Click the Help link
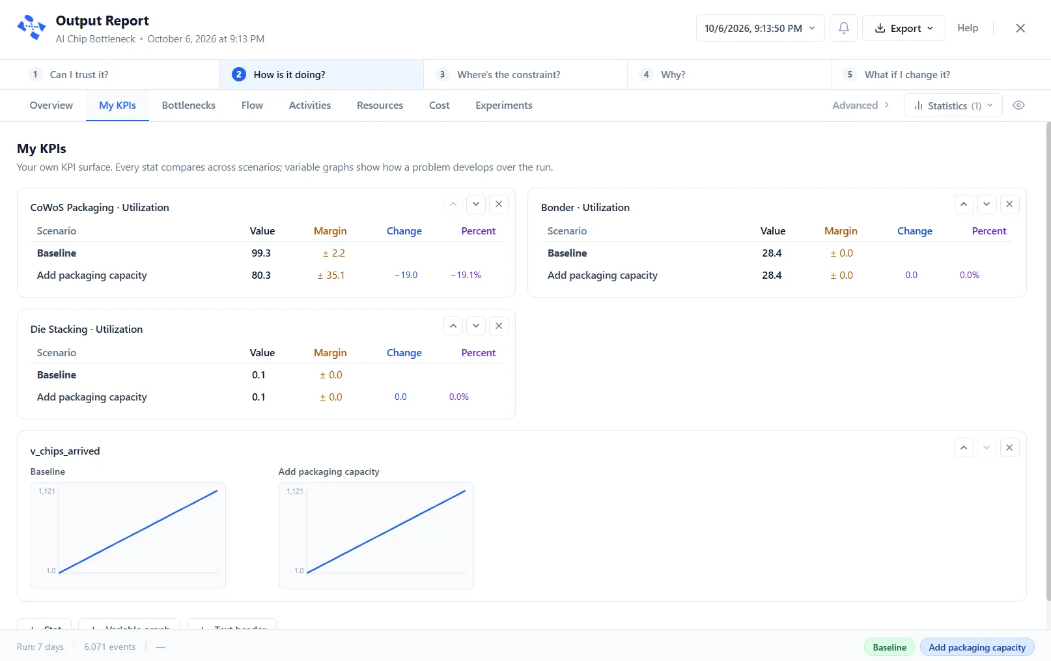 pyautogui.click(x=968, y=28)
